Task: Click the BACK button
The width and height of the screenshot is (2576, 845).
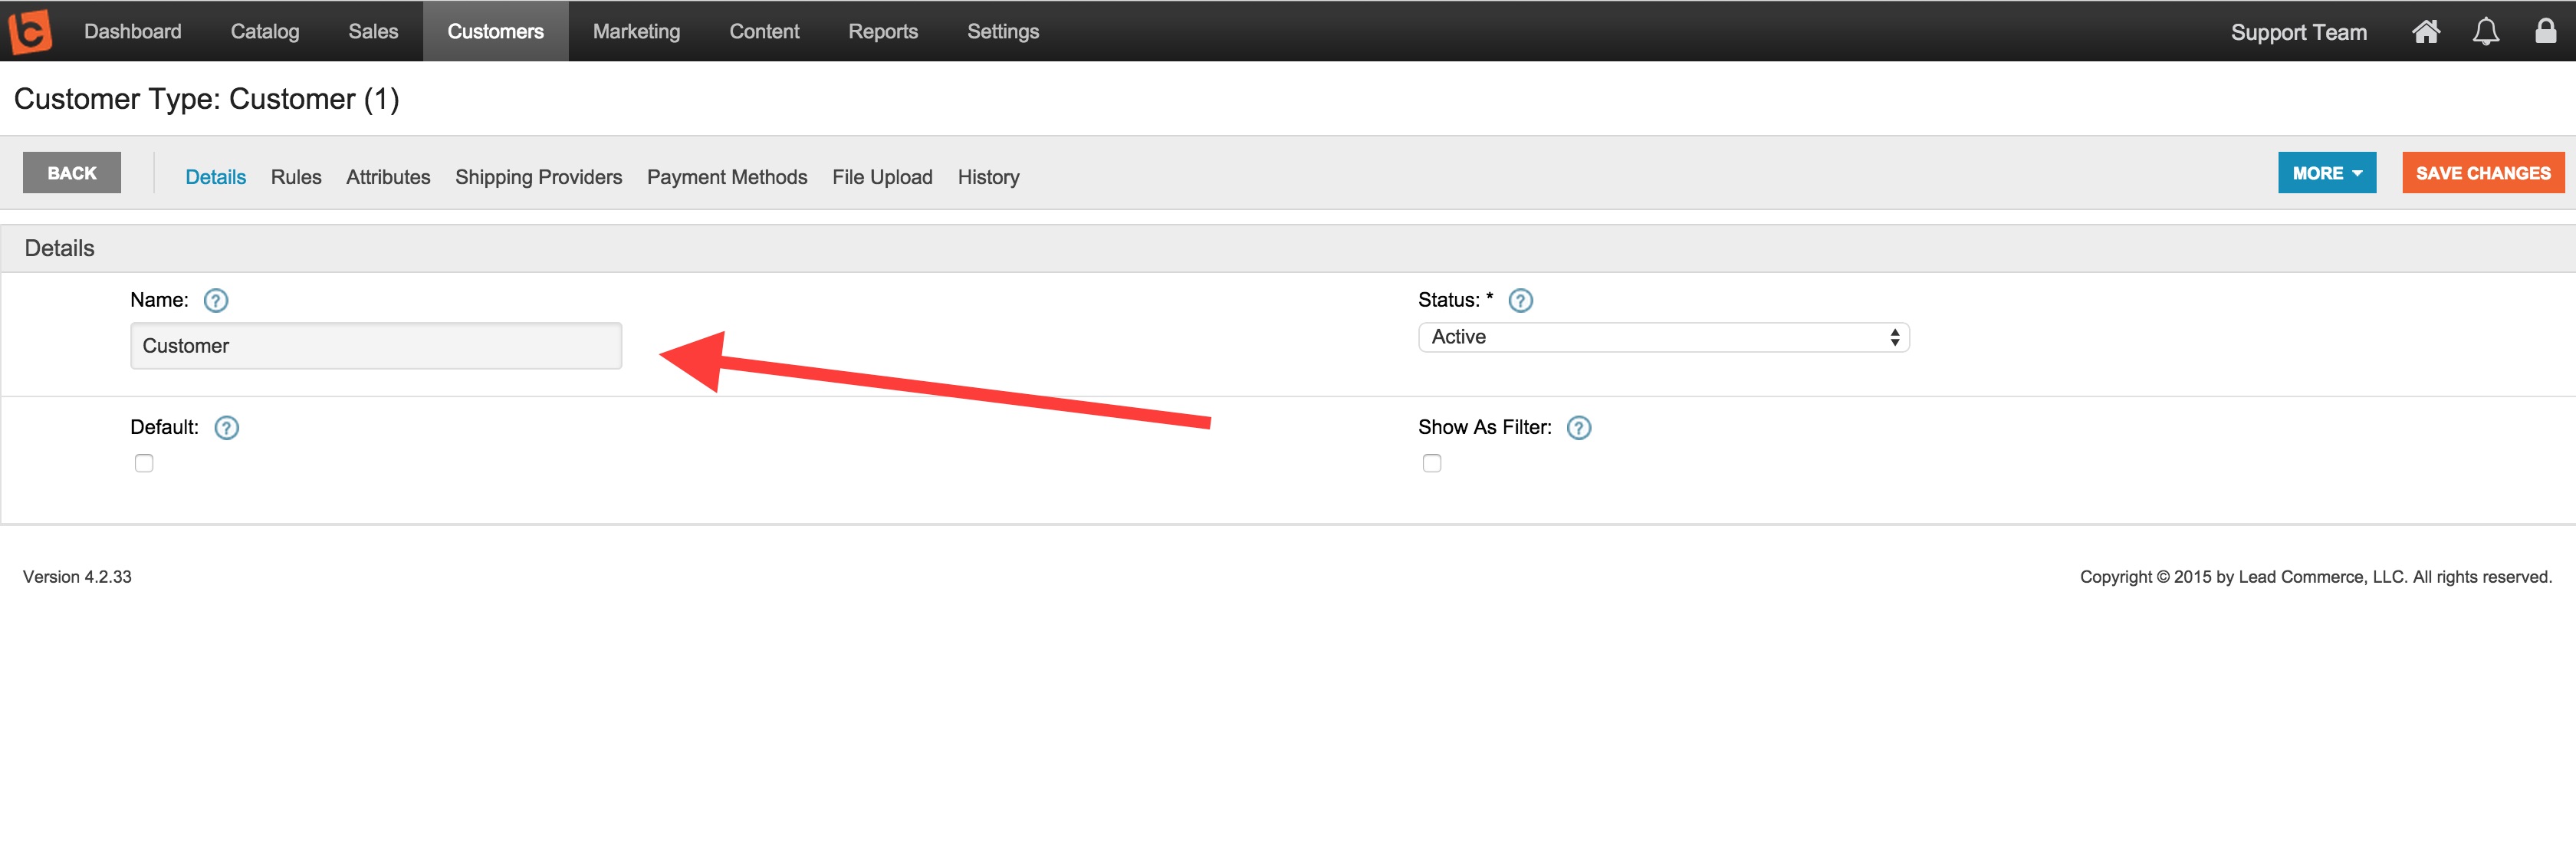Action: pyautogui.click(x=72, y=173)
